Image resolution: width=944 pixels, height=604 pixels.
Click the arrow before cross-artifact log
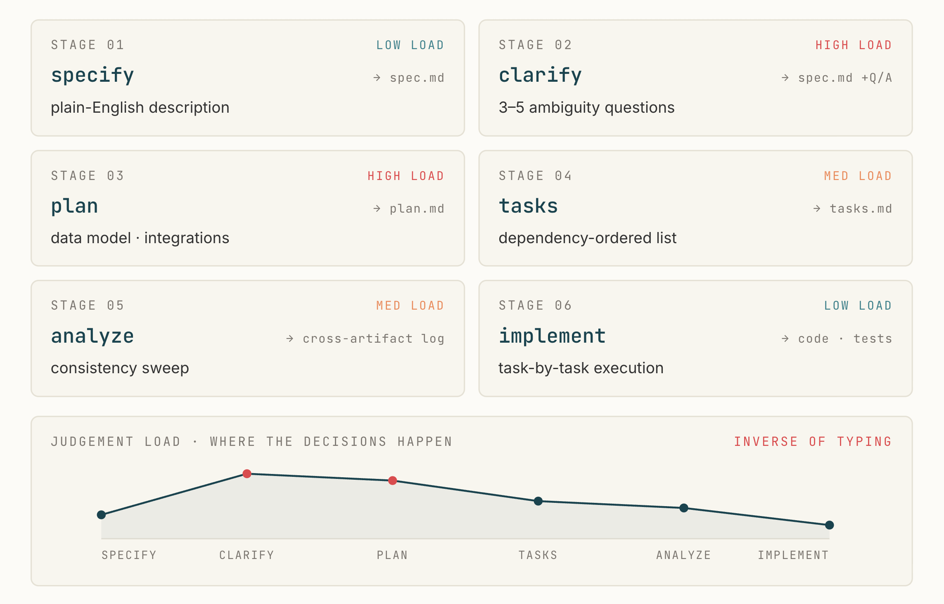tap(290, 339)
